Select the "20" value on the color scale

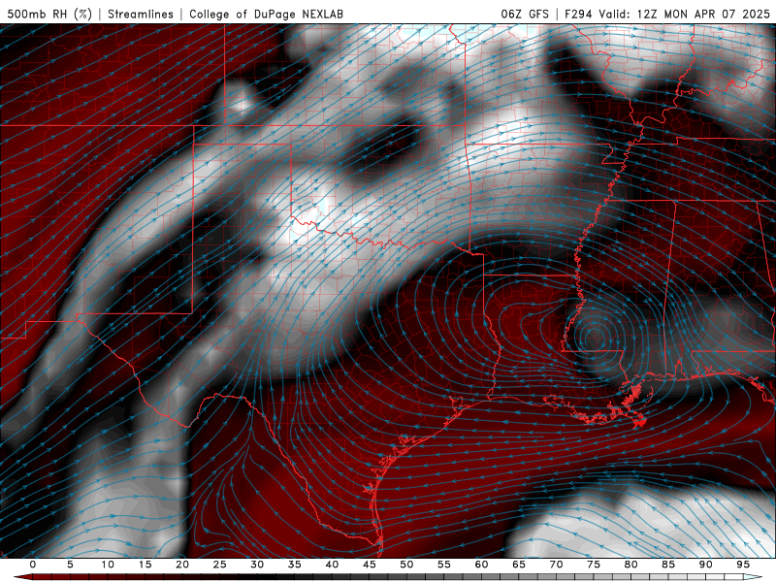pos(182,565)
